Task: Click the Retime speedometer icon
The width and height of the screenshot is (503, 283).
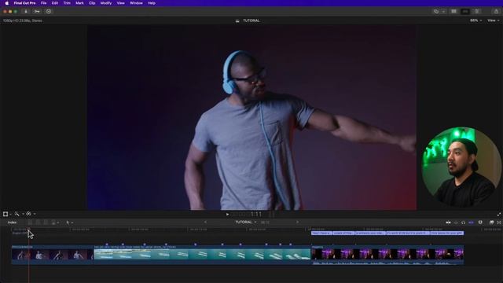Action: pyautogui.click(x=28, y=214)
